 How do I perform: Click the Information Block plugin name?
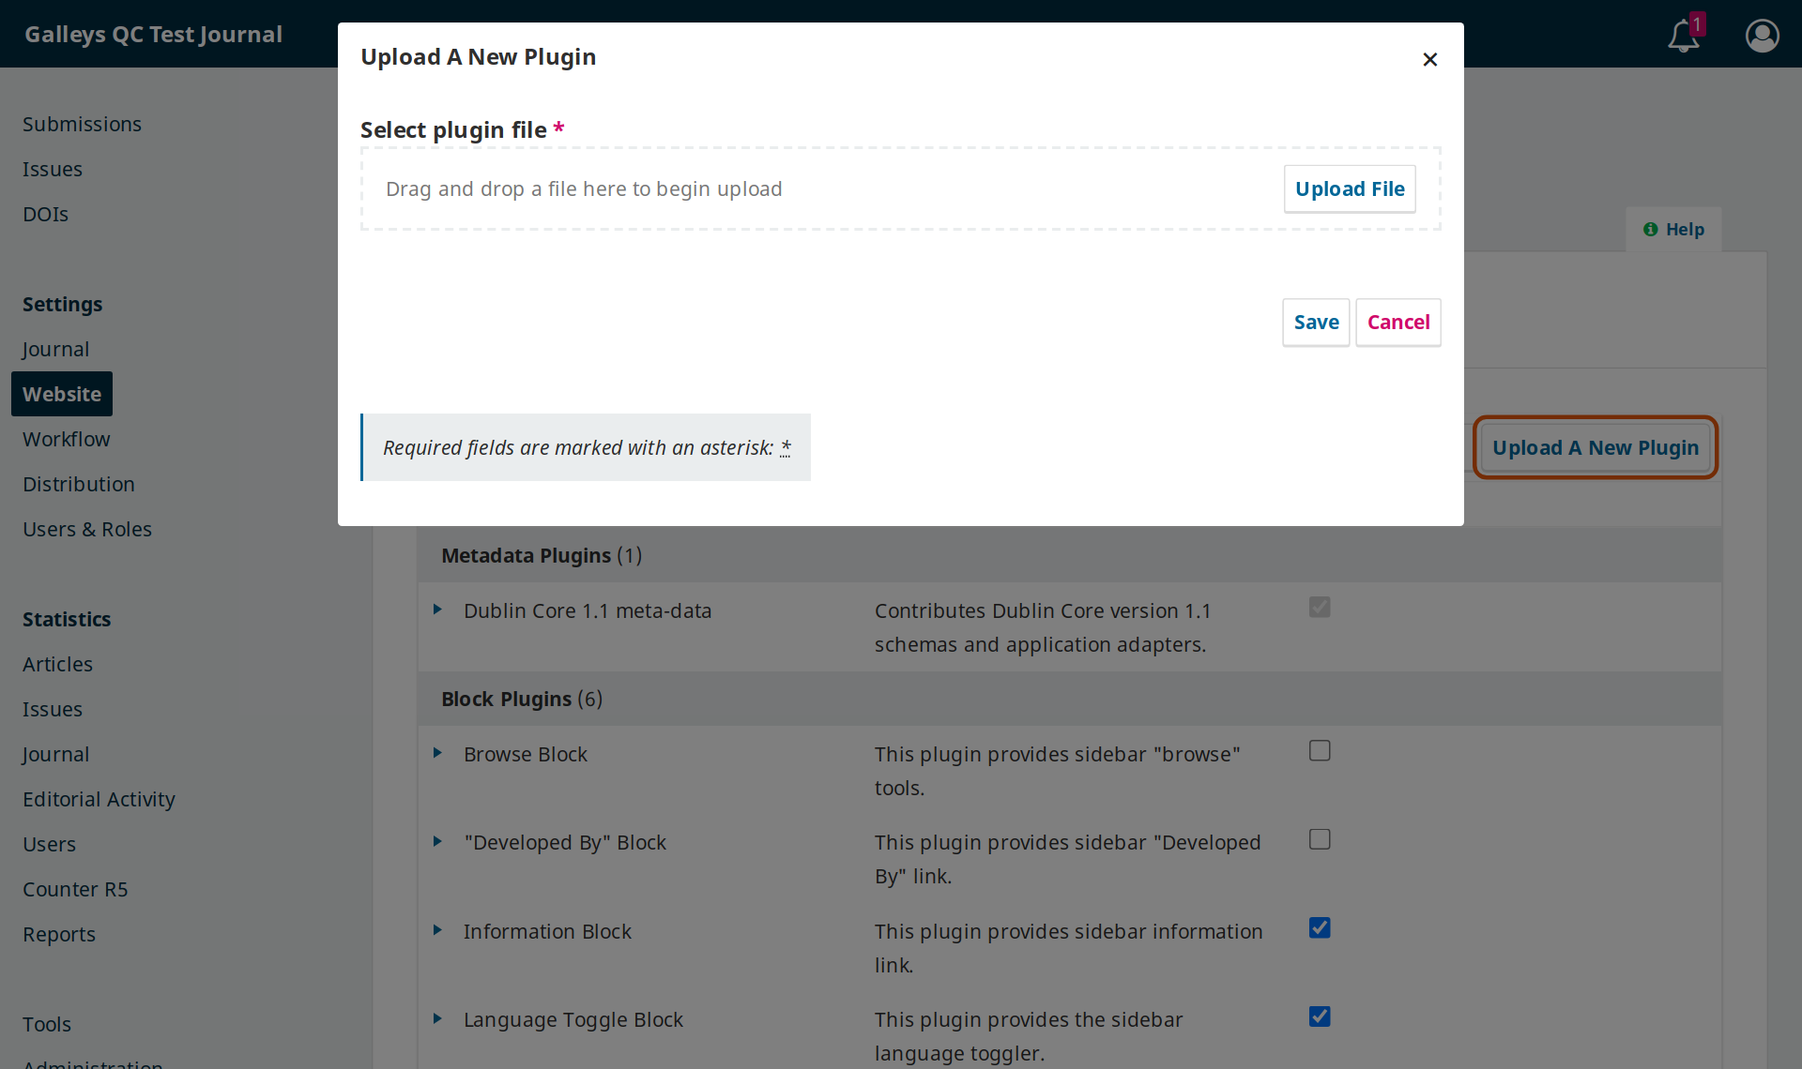tap(547, 931)
